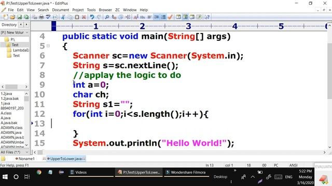Toggle Output window toolbar icon
This screenshot has width=332, height=186.
pyautogui.click(x=192, y=17)
